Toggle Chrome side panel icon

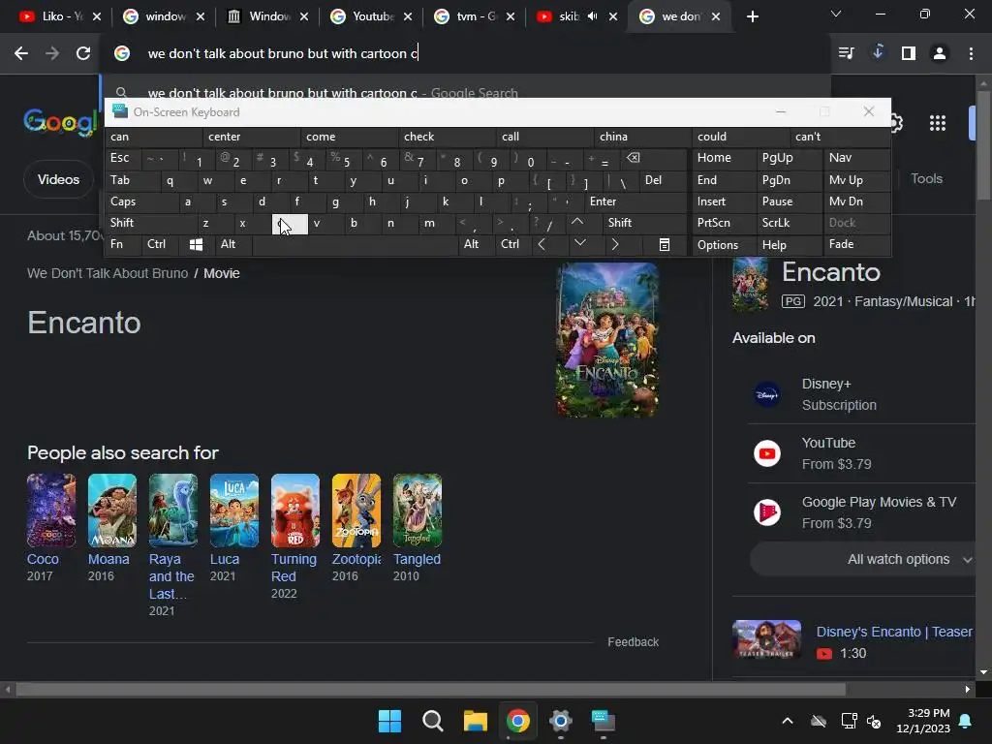[x=909, y=54]
